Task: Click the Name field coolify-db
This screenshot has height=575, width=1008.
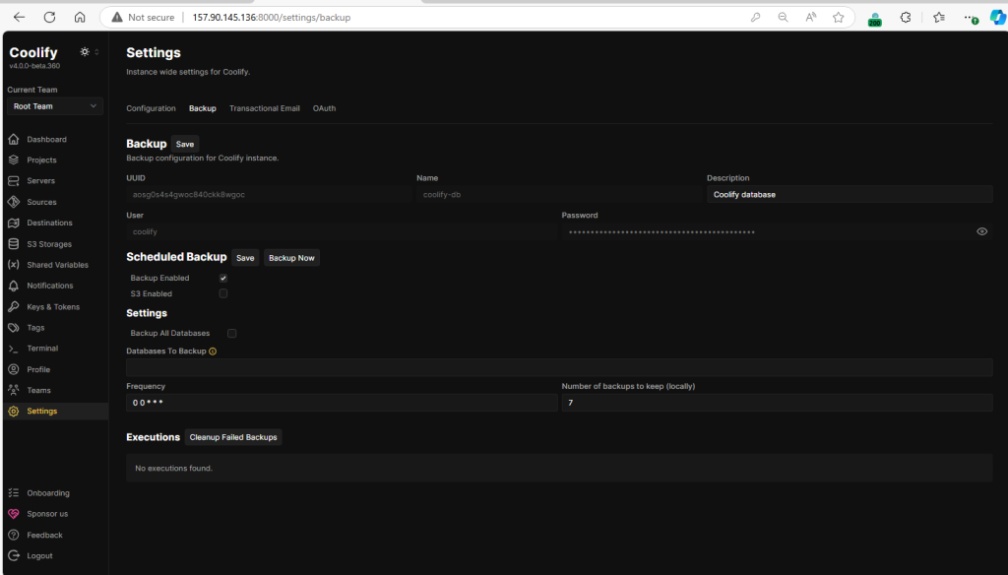Action: (x=559, y=194)
